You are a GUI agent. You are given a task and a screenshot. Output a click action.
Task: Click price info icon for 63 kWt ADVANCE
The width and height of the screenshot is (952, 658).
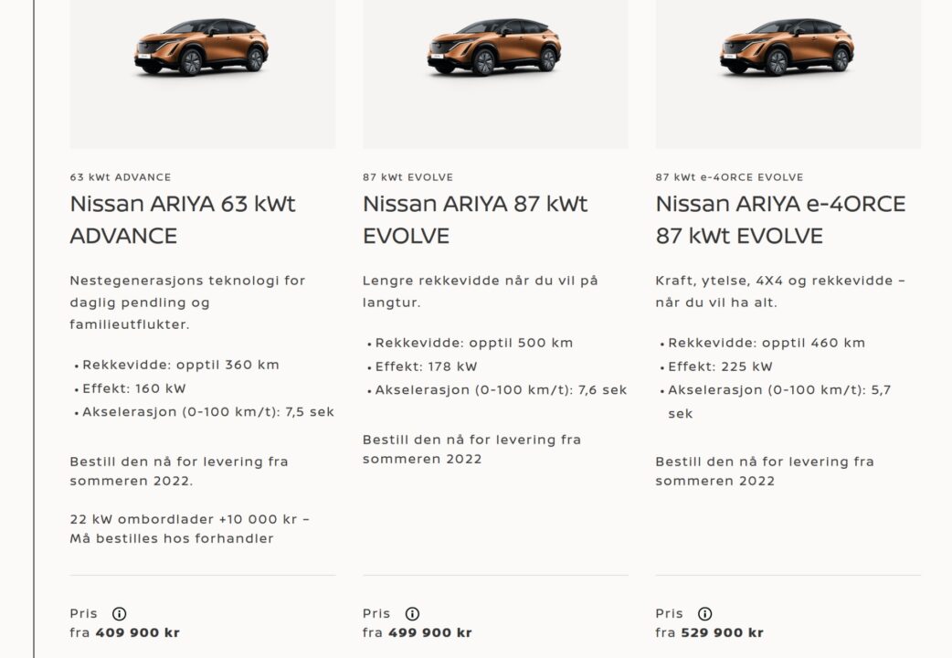point(119,614)
